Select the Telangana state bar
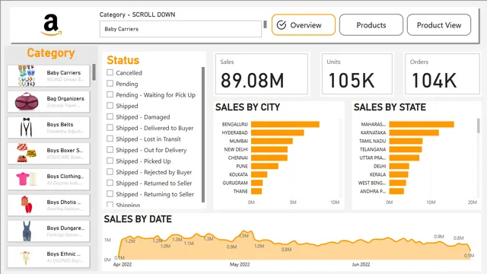This screenshot has height=274, width=487. (406, 149)
